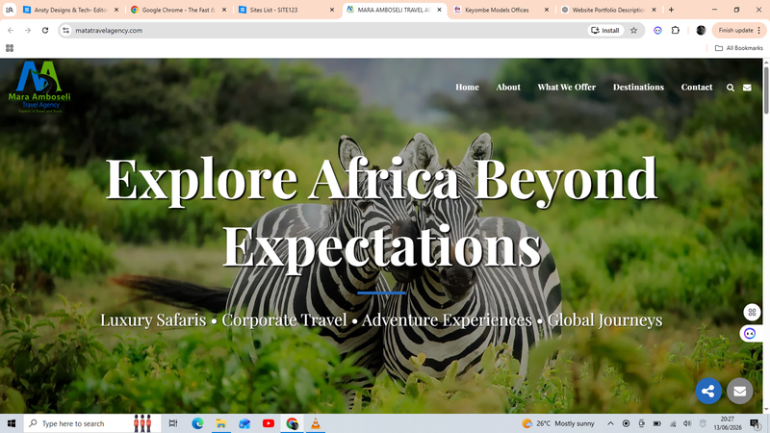
Task: Click the blue share floating button
Action: pos(708,391)
